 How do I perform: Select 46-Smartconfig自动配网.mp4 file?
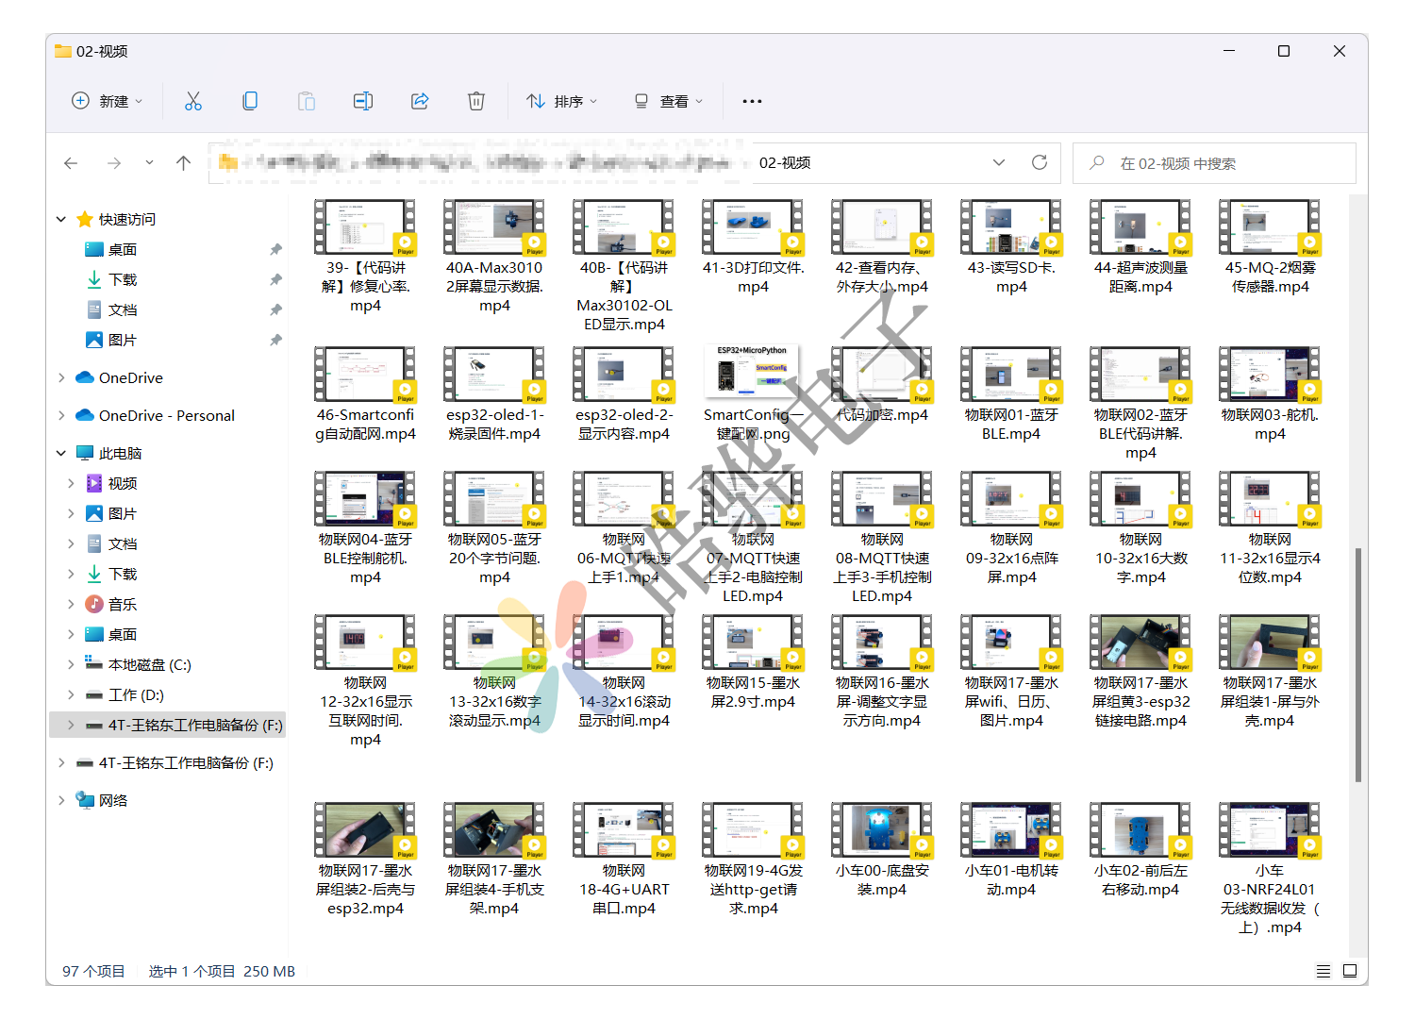point(365,394)
